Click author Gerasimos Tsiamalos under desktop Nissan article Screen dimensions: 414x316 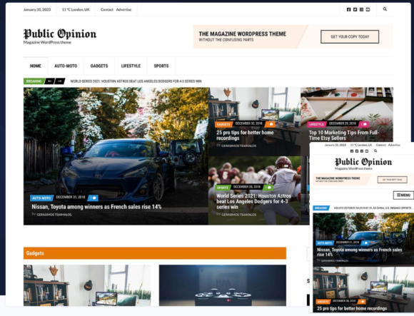tap(54, 215)
